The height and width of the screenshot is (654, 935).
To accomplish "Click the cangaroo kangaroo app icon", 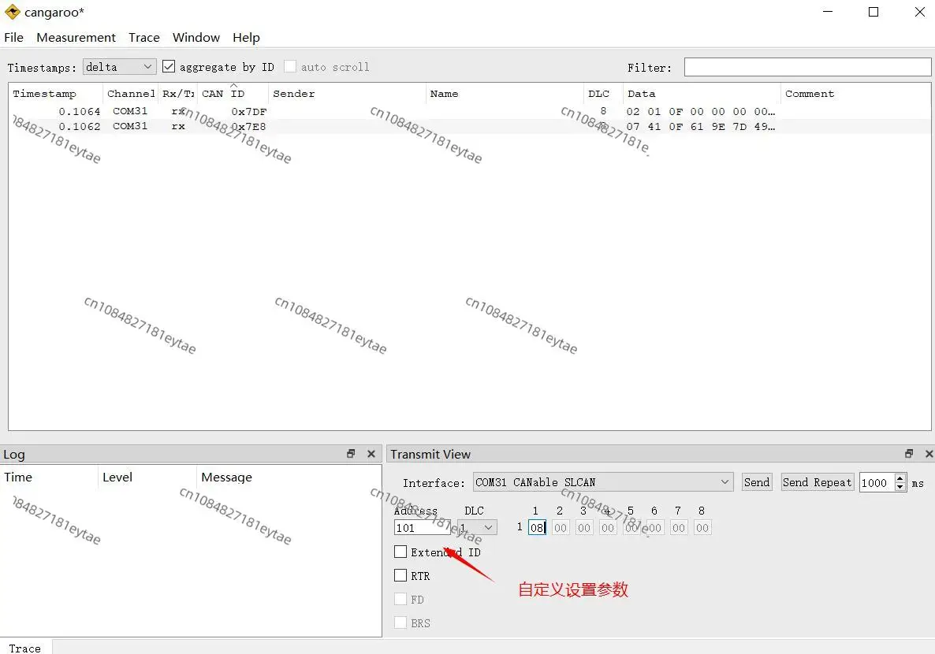I will point(12,12).
